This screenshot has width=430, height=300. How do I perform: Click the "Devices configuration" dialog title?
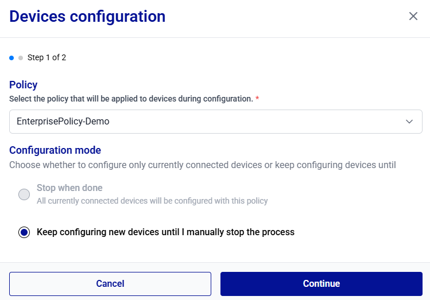point(87,17)
